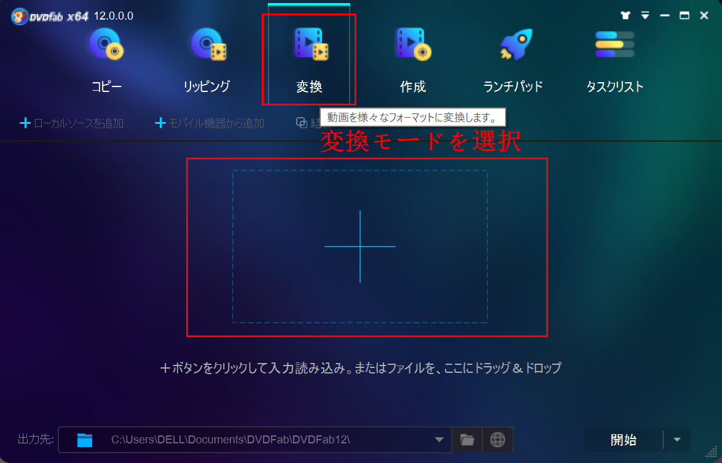Open output folder with the folder icon
Image resolution: width=722 pixels, height=463 pixels.
(x=467, y=439)
